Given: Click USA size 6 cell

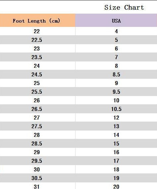Looking at the screenshot, I should click(x=116, y=48).
